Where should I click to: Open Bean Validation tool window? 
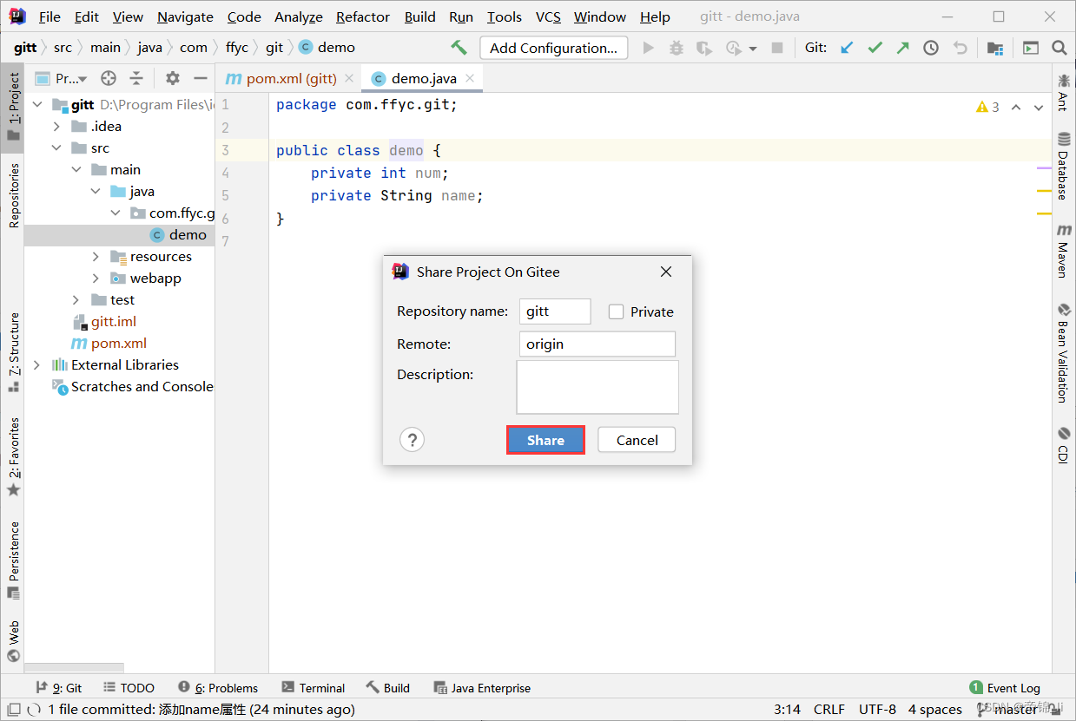tap(1064, 353)
